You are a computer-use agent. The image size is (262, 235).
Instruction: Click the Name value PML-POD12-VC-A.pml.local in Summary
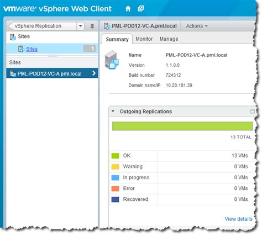point(196,55)
